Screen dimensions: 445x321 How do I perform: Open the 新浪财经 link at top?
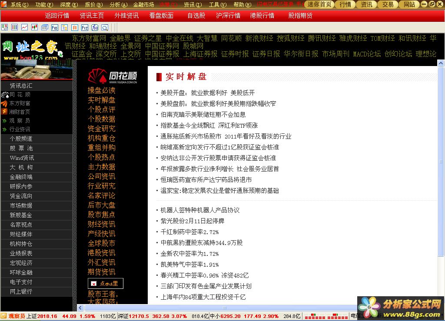259,38
